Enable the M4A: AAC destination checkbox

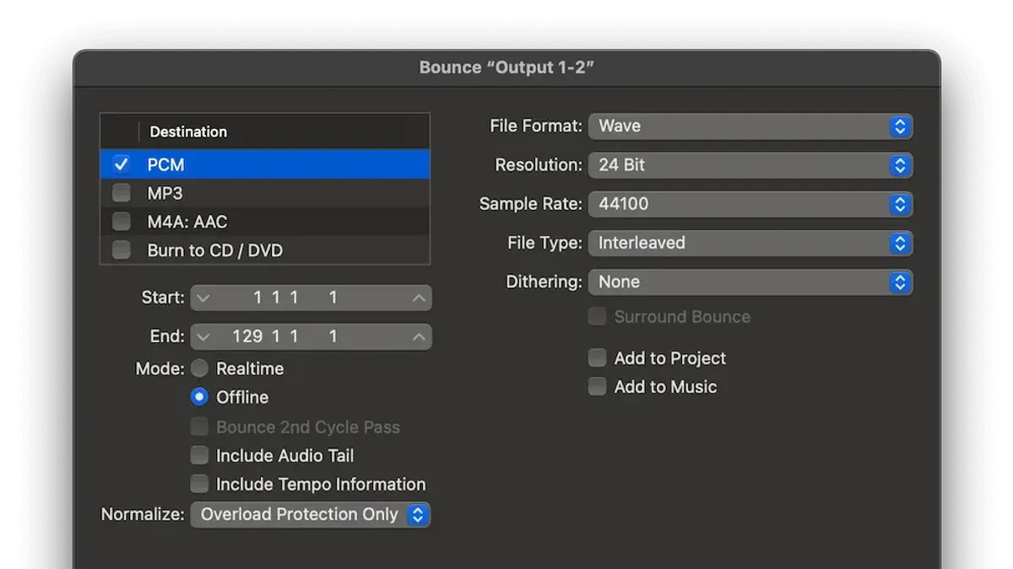coord(122,222)
